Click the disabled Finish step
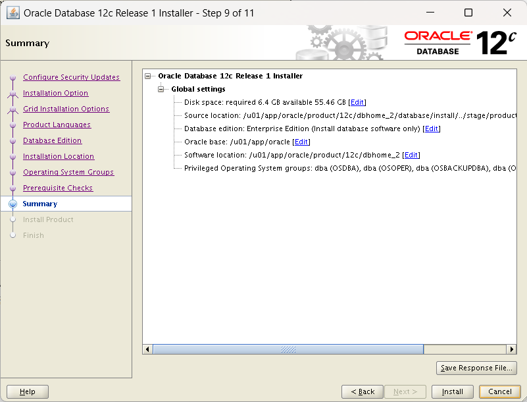527x402 pixels. coord(34,235)
